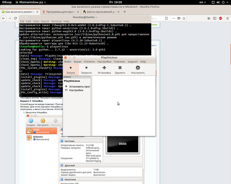The image size is (231, 184).
Task: Click the terminal prompt line 'playonlinux'
Action: [x=43, y=47]
